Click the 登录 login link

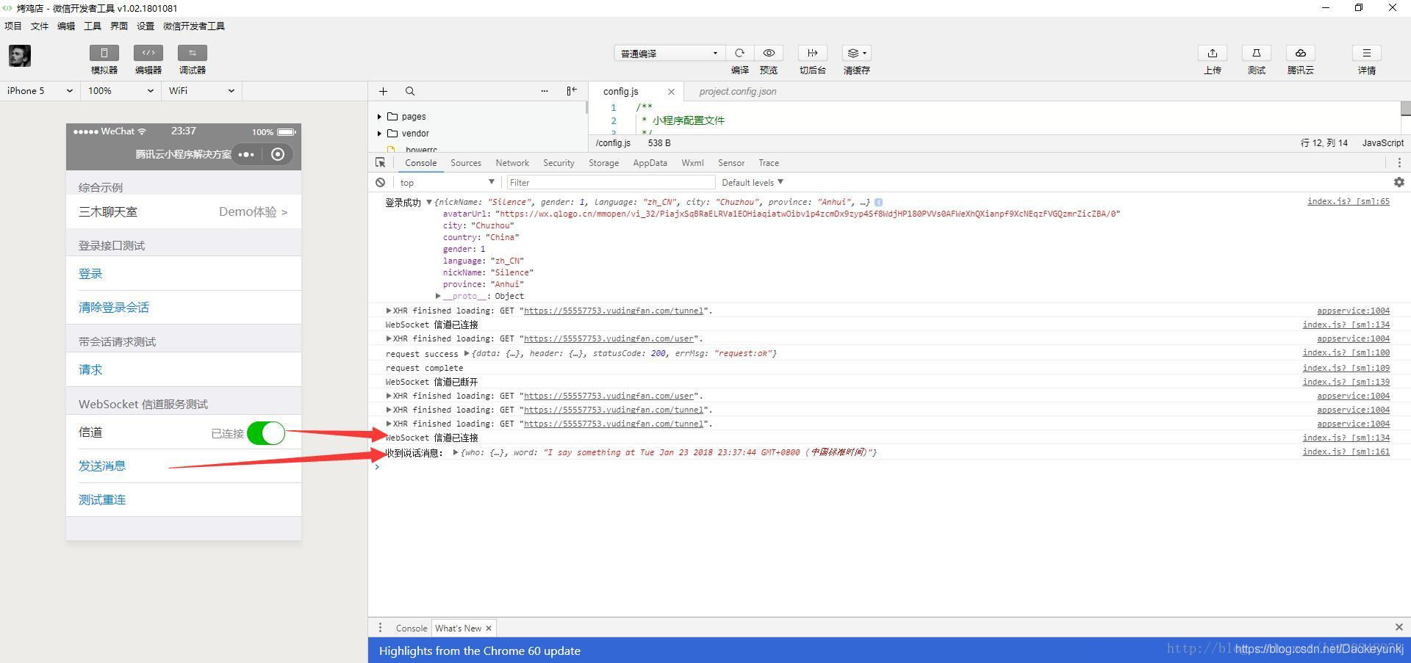[90, 274]
